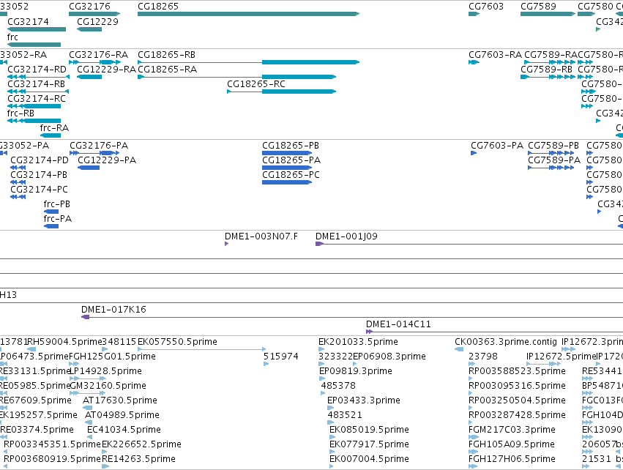The height and width of the screenshot is (470, 623).
Task: Click protein CG32176-PA label
Action: [x=99, y=146]
